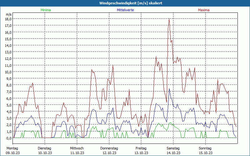Click the 'Montag' day label
Screen dimensions: 250x156
pyautogui.click(x=12, y=148)
